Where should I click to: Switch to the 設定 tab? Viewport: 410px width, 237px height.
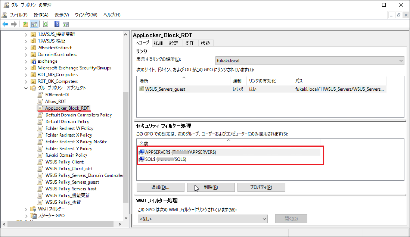click(174, 43)
